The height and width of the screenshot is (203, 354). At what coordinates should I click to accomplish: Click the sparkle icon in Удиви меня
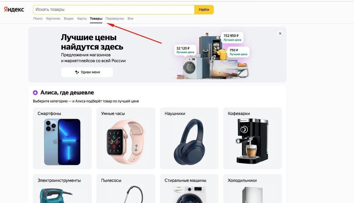77,72
